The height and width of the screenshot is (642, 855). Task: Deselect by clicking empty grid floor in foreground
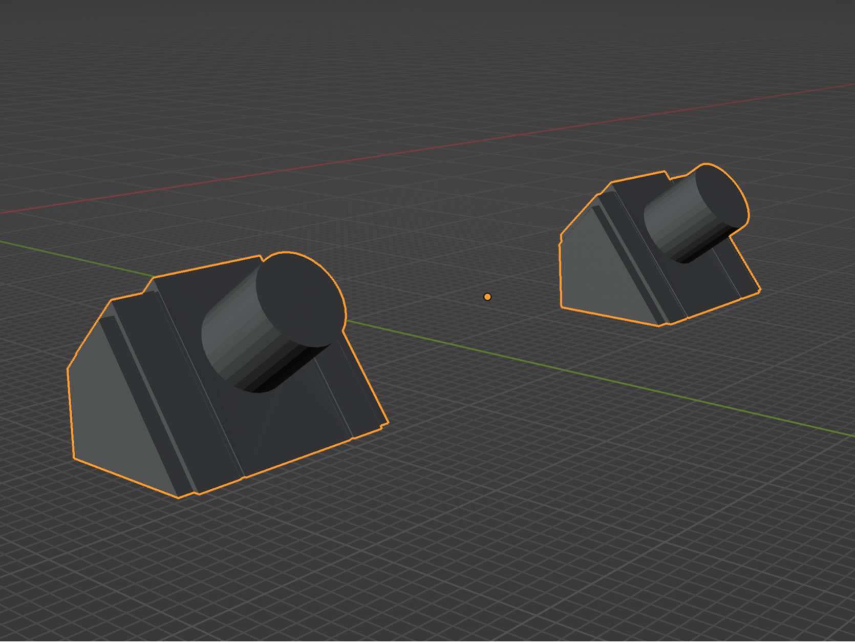pos(461,564)
